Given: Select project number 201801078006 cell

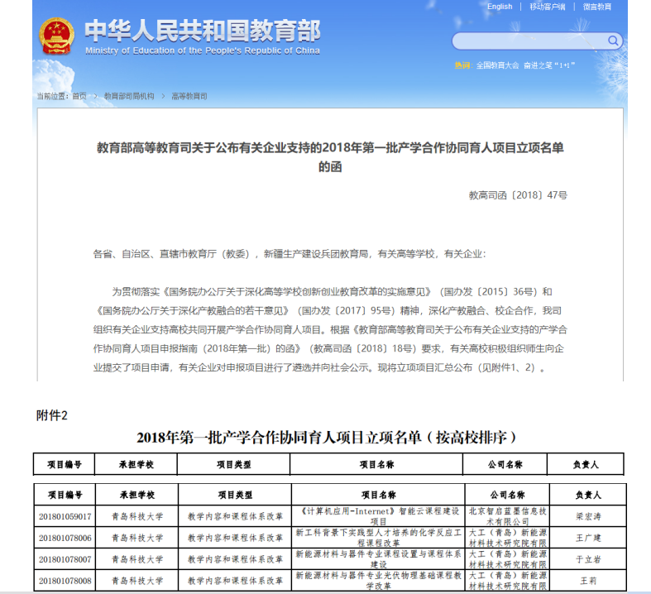Looking at the screenshot, I should (x=65, y=538).
